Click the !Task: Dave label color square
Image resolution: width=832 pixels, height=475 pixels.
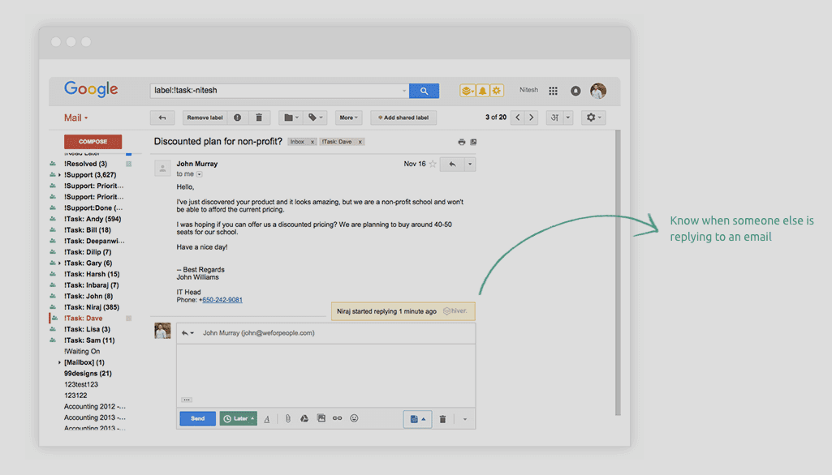128,319
